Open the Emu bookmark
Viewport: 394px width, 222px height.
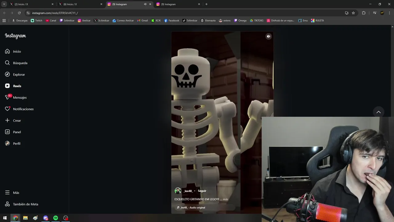(303, 21)
